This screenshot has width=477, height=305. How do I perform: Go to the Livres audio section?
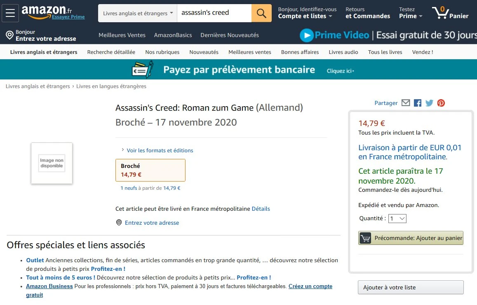click(x=343, y=52)
